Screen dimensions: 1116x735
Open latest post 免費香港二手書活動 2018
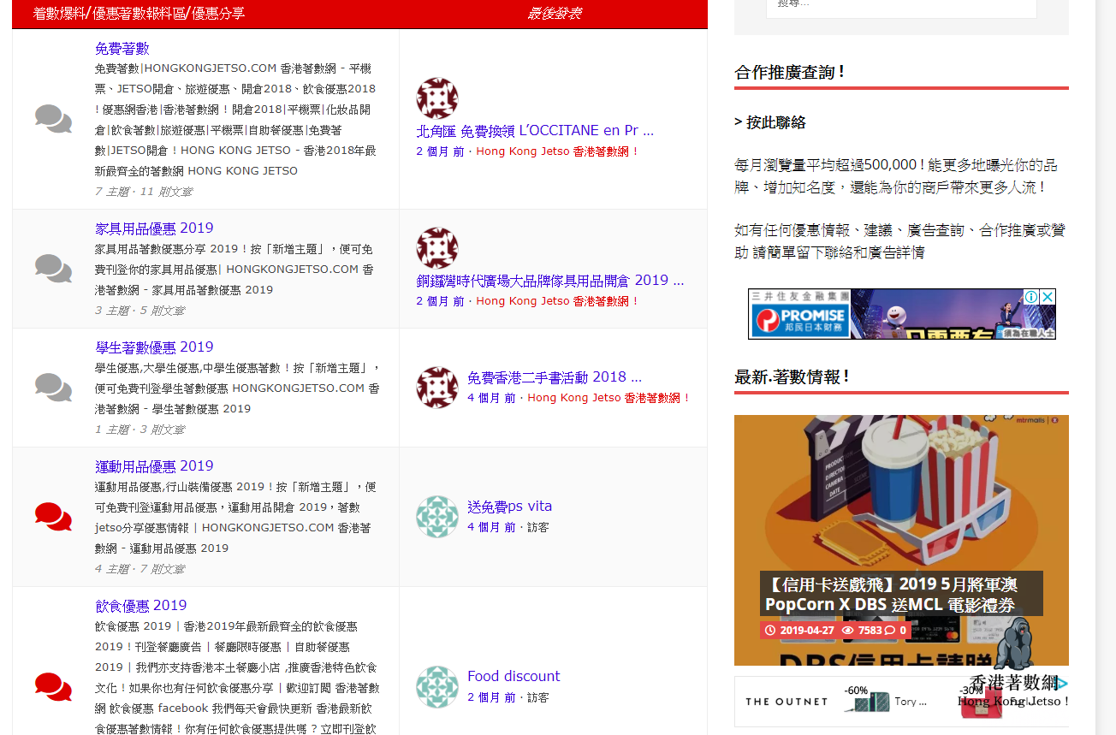pos(555,377)
